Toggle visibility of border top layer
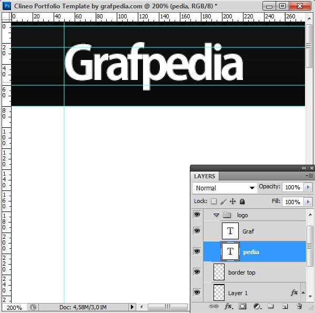The width and height of the screenshot is (315, 313). (x=197, y=272)
